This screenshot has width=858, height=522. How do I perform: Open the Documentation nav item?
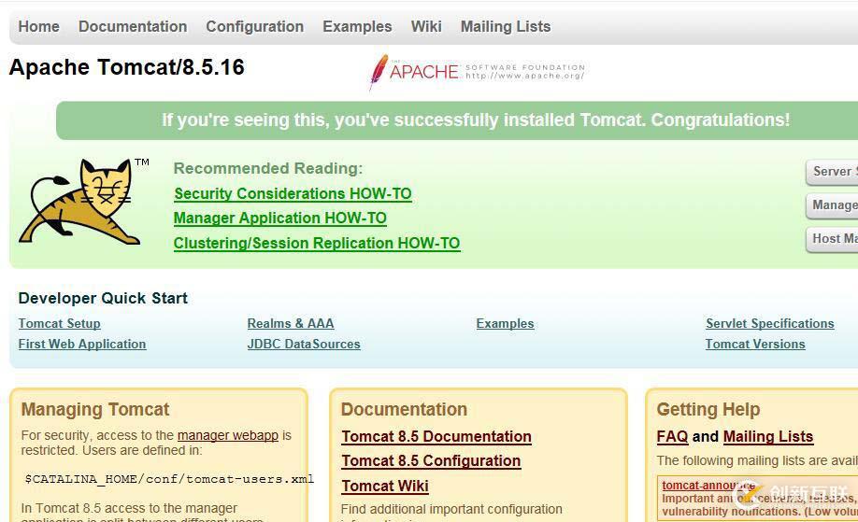pos(133,26)
